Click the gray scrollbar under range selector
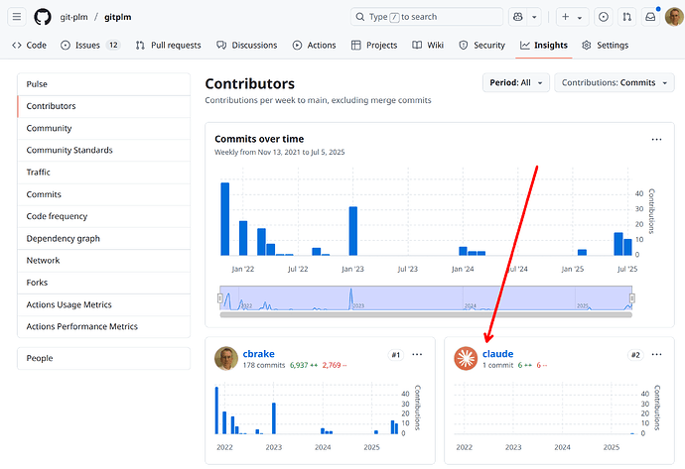Viewport: 685px width, 469px height. coord(426,314)
